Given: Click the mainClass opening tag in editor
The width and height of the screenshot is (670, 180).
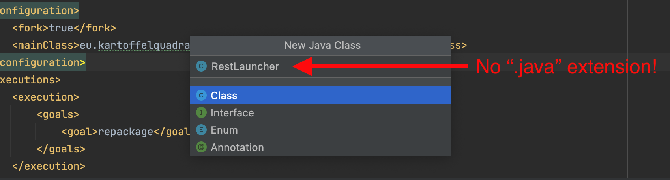Looking at the screenshot, I should (46, 45).
